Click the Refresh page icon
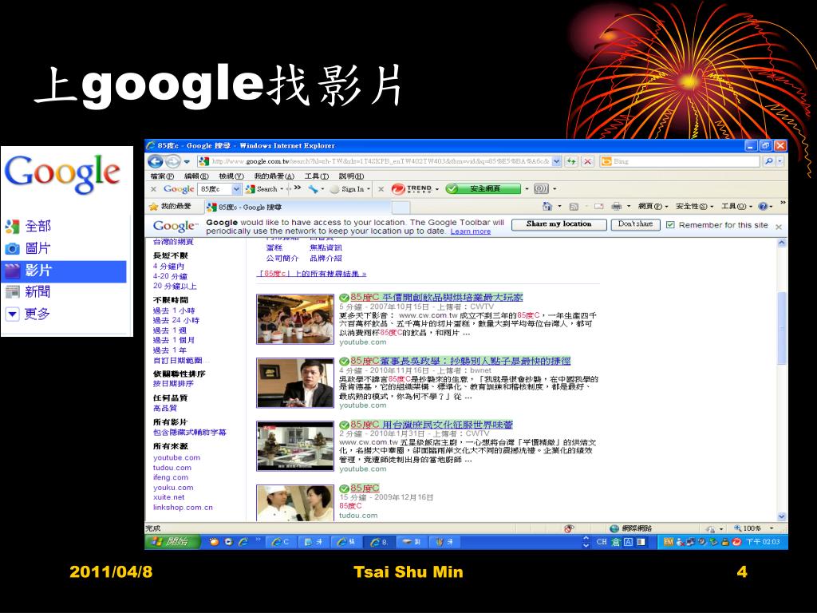Image resolution: width=817 pixels, height=613 pixels. click(x=571, y=161)
